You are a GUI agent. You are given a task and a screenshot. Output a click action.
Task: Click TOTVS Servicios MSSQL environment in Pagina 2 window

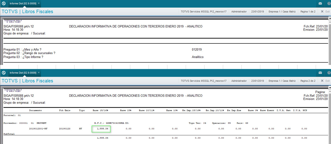click(204, 81)
